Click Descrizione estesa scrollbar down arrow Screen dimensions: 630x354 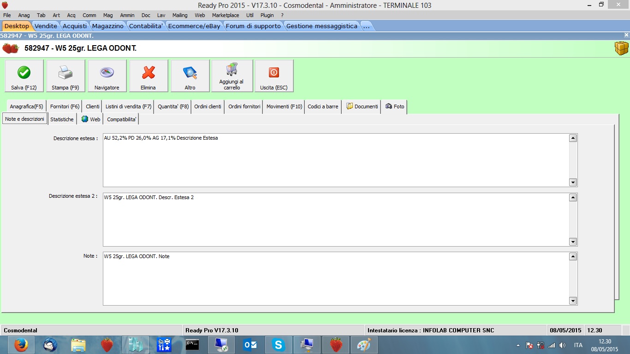point(573,183)
